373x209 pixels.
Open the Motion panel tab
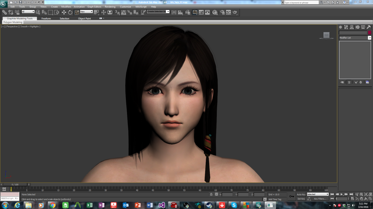358,27
